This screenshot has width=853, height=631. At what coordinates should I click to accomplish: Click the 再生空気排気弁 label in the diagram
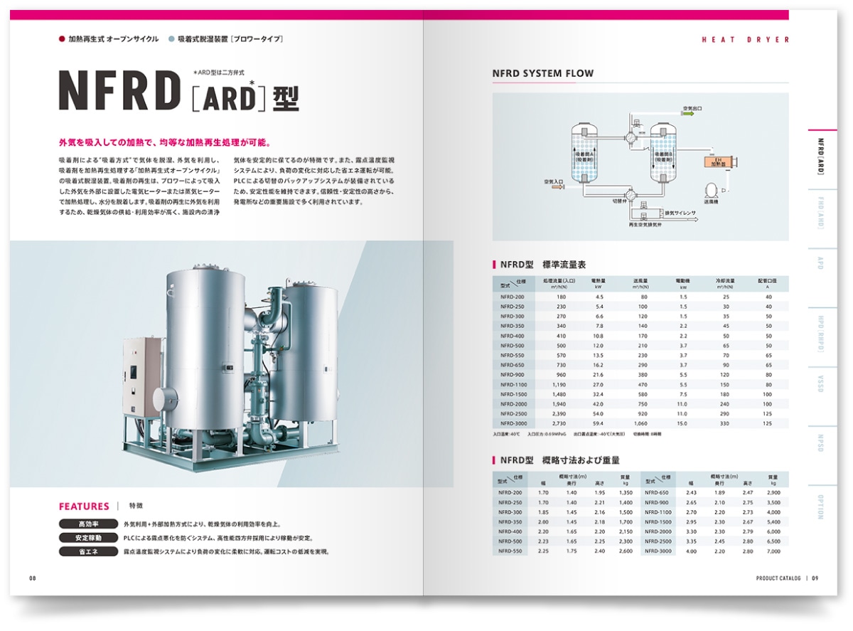[x=645, y=225]
